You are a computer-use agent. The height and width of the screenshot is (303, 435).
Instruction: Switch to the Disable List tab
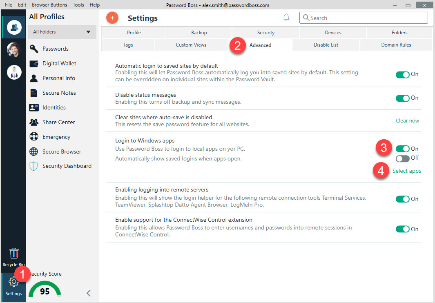(326, 45)
